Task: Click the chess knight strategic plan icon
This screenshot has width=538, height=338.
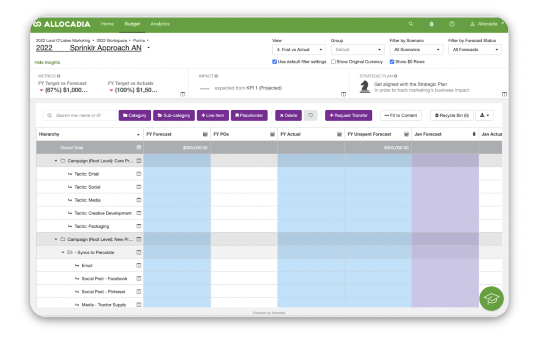Action: [365, 87]
